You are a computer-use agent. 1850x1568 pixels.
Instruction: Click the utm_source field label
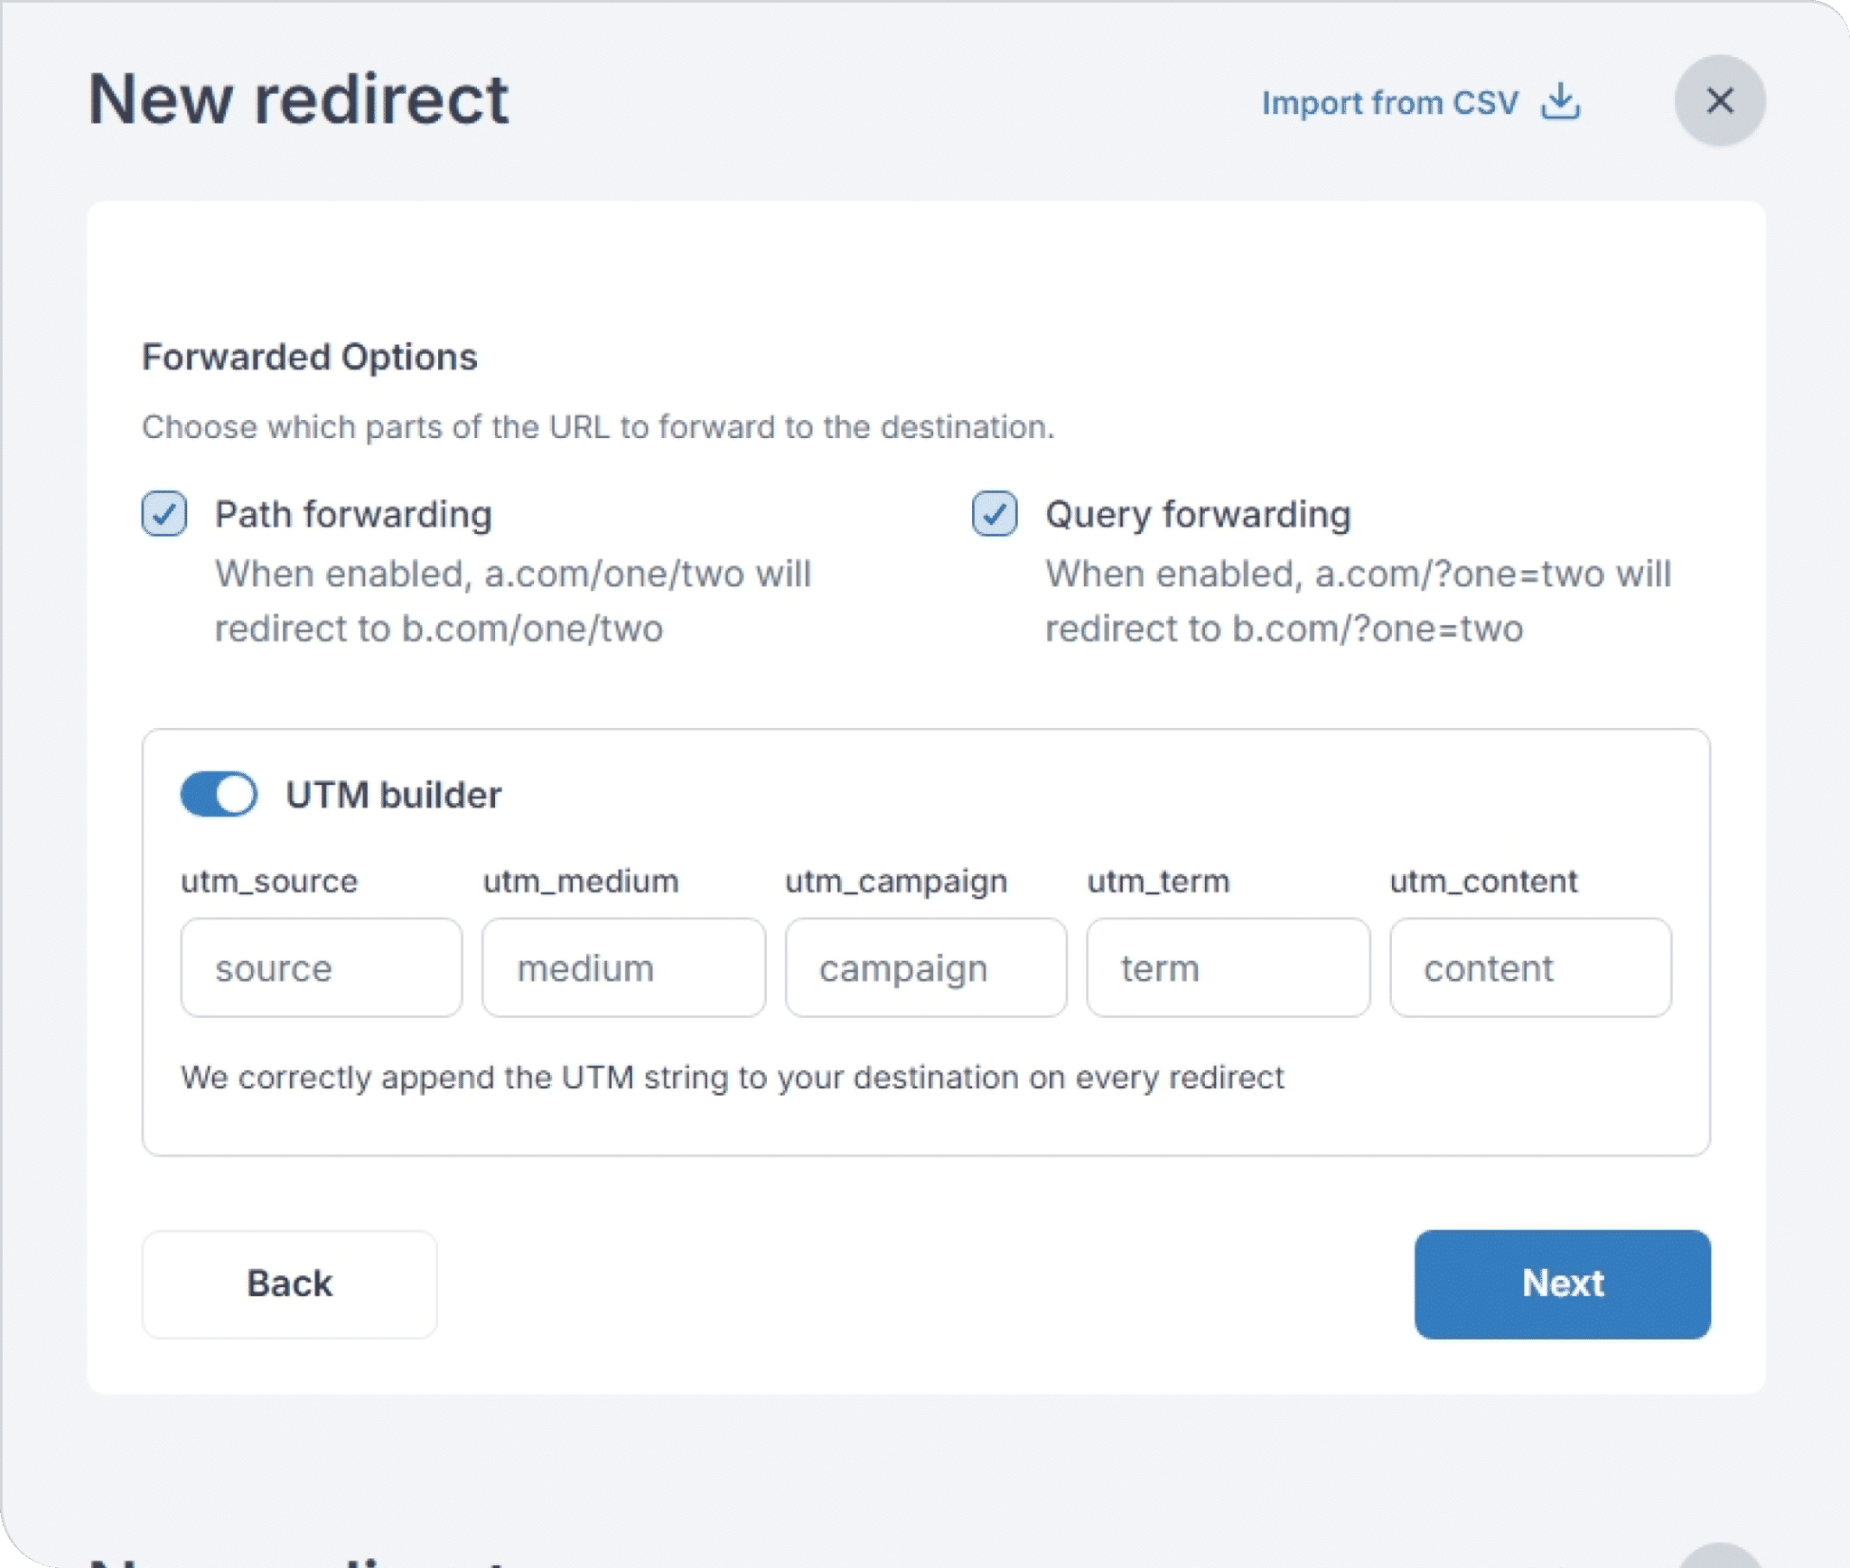click(267, 881)
